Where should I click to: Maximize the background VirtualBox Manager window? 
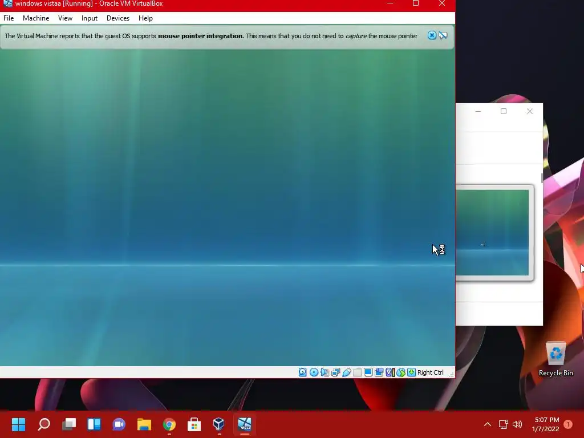point(504,111)
